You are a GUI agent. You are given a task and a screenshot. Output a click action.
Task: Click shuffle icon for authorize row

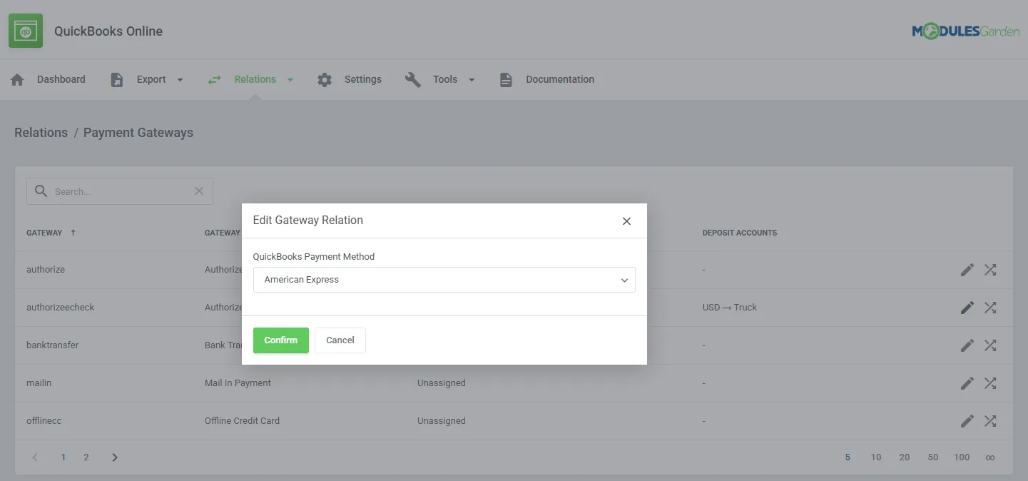click(x=990, y=270)
